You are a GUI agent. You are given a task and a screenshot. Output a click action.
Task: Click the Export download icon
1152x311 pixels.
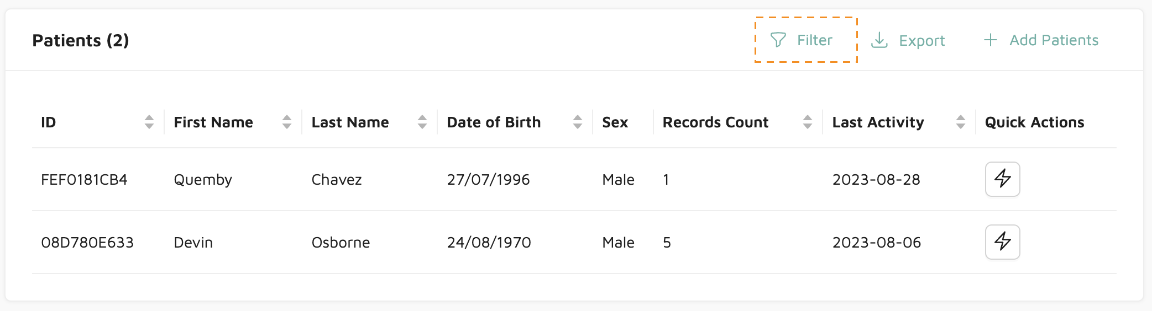tap(879, 40)
